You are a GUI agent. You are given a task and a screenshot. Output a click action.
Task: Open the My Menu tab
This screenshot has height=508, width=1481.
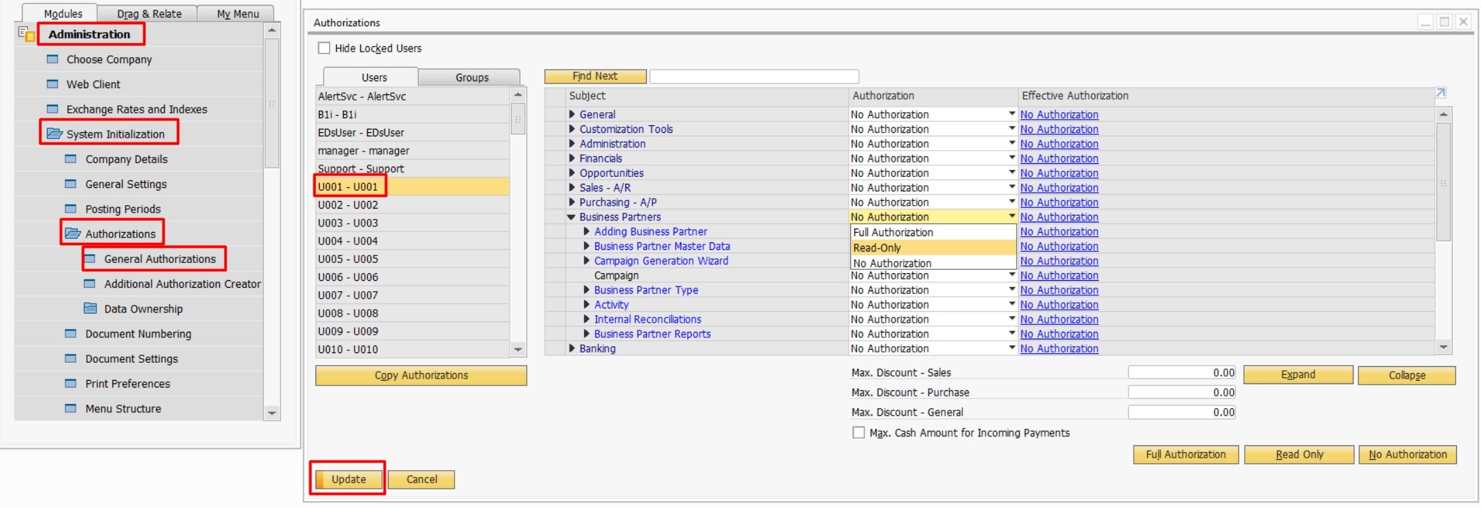click(x=238, y=14)
